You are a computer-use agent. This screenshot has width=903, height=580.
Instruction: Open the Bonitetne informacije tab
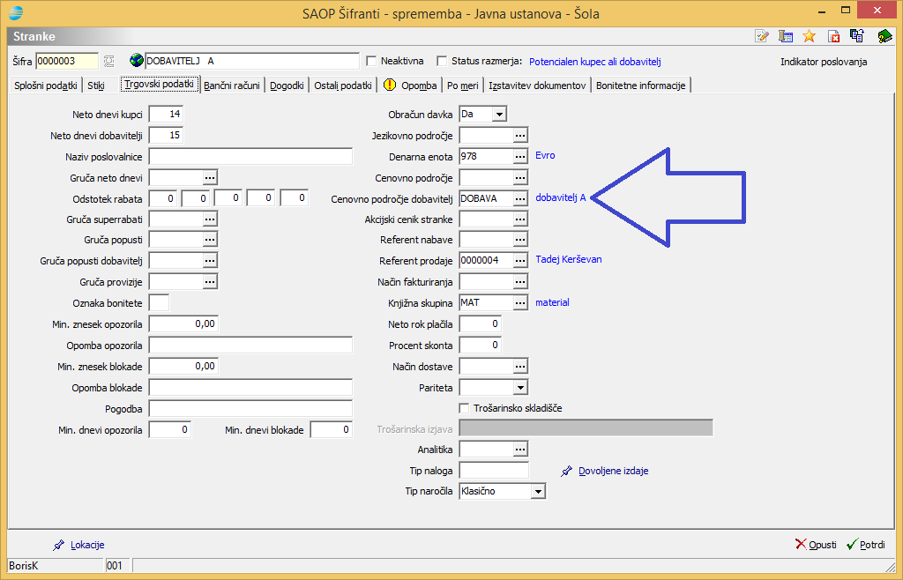(x=640, y=86)
